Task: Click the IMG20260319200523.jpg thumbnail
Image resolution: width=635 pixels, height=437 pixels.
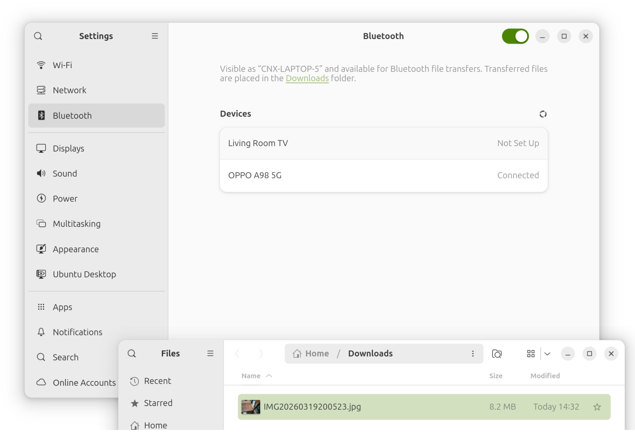Action: pyautogui.click(x=251, y=407)
